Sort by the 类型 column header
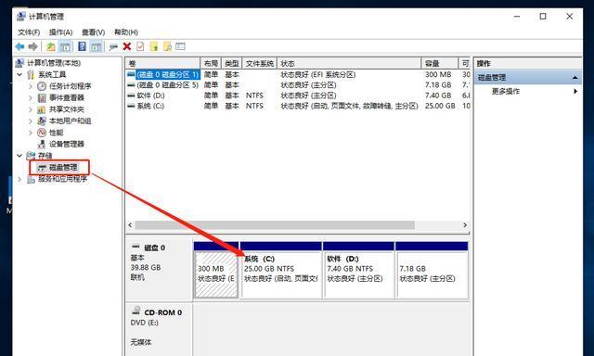594x356 pixels. [x=231, y=63]
